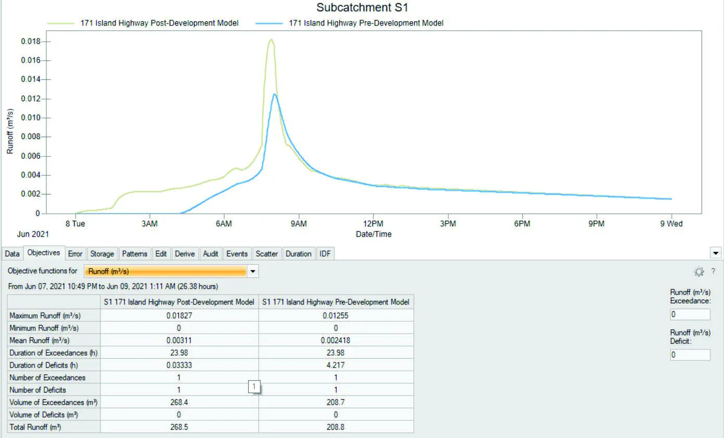
Task: Click the Runoff Exceedance input field
Action: click(690, 314)
